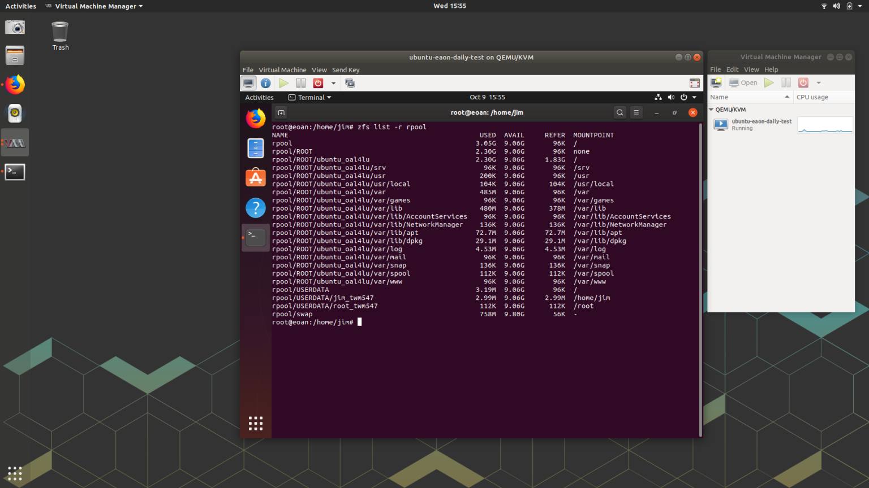Open virtual machine hardware details via the info icon

click(266, 82)
